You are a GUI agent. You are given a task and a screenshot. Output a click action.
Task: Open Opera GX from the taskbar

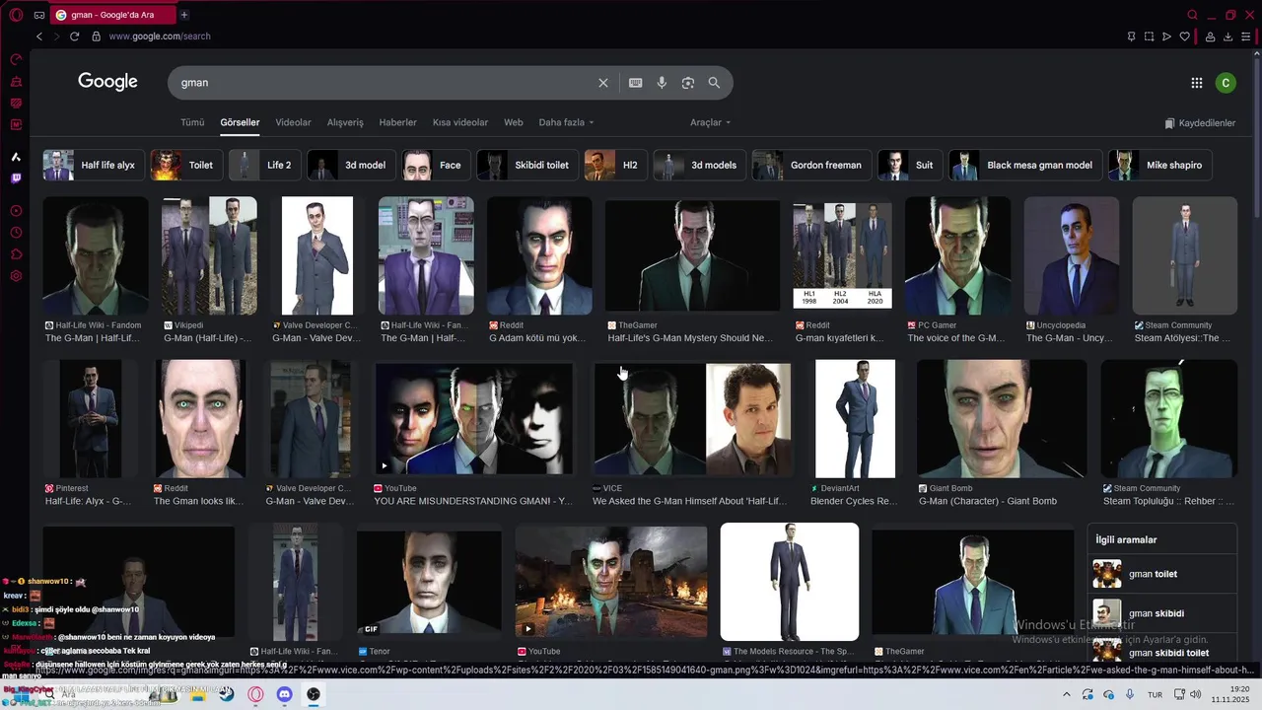tap(255, 694)
